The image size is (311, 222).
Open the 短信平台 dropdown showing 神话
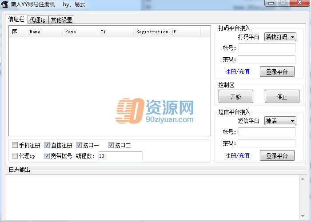pyautogui.click(x=280, y=121)
